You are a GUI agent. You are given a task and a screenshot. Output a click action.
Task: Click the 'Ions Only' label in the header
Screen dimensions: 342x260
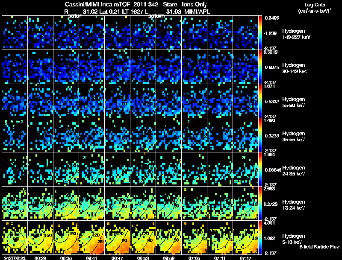click(x=195, y=4)
